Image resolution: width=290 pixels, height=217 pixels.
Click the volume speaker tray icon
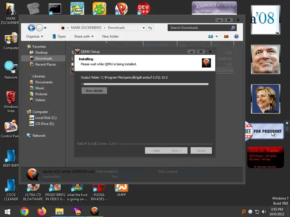pyautogui.click(x=264, y=212)
